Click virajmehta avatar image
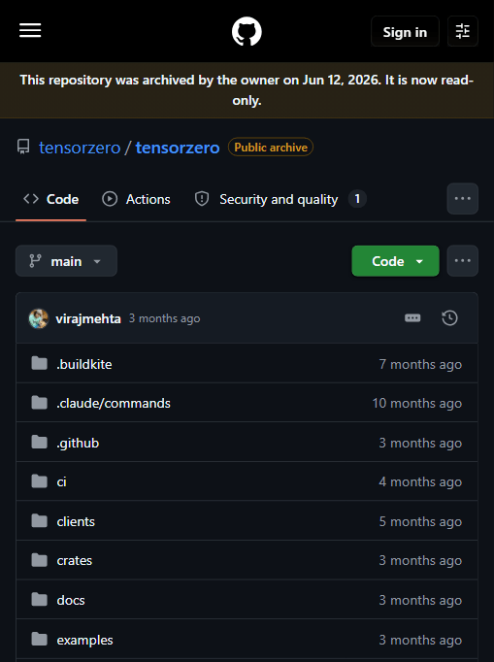The image size is (494, 662). 39,318
